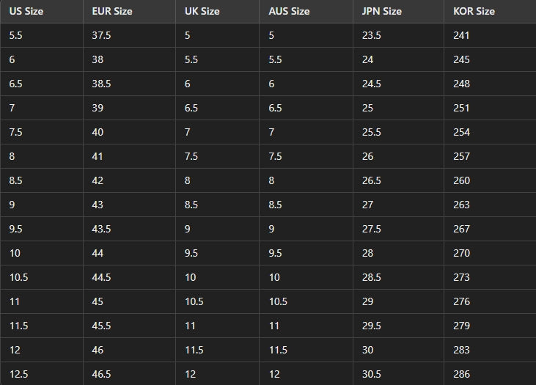The width and height of the screenshot is (536, 385).
Task: Click the EUR size 39 cell
Action: click(98, 108)
